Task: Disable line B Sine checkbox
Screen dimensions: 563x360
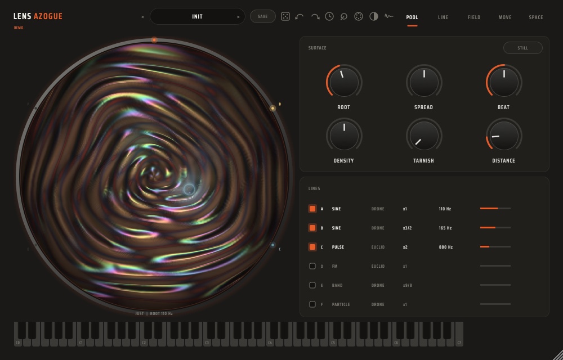Action: (312, 228)
